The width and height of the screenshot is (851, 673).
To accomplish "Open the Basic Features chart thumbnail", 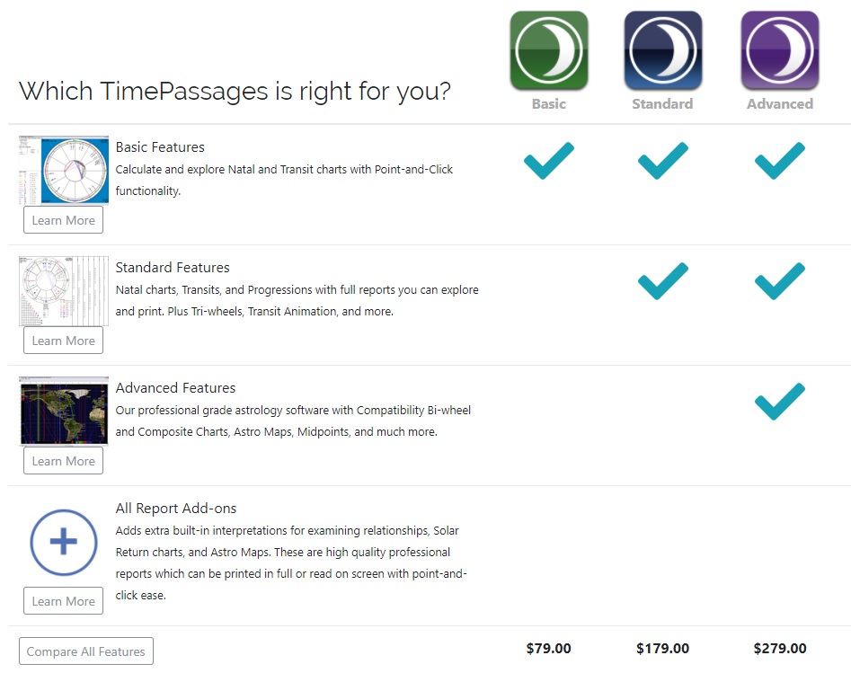I will point(64,171).
